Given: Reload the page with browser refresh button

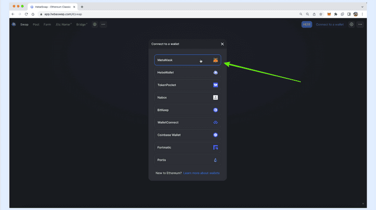Looking at the screenshot, I should tap(26, 14).
